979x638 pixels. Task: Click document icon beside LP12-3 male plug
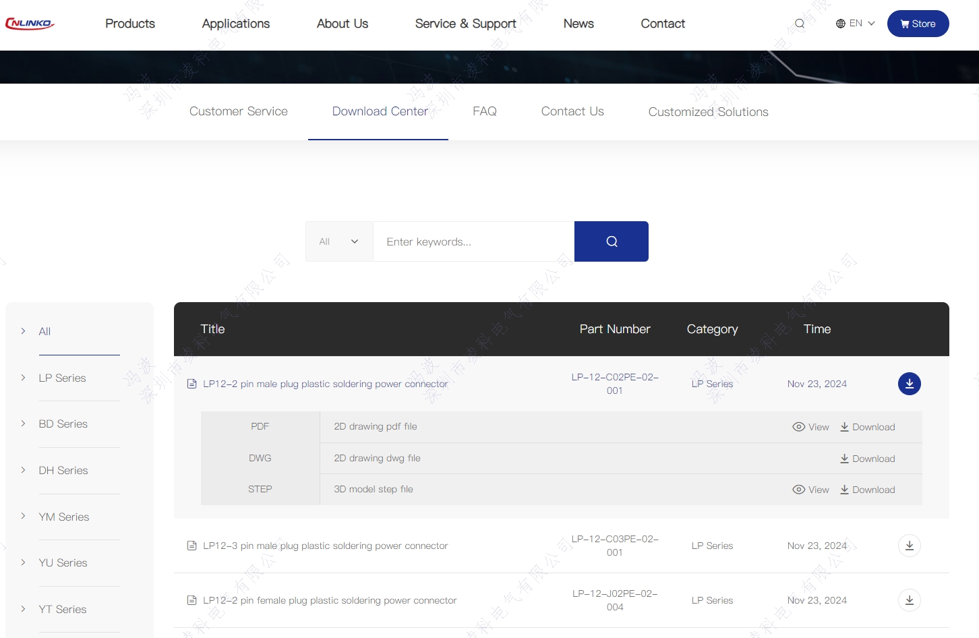[192, 546]
